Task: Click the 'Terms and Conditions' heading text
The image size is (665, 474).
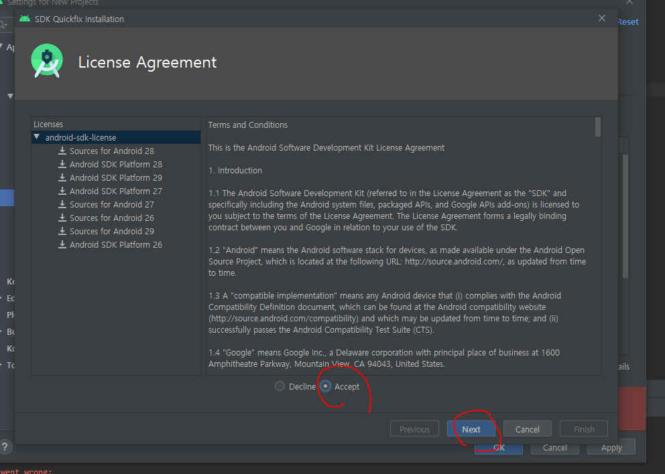Action: pyautogui.click(x=247, y=125)
